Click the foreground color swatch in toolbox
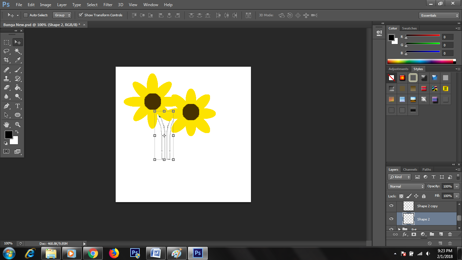 point(8,135)
